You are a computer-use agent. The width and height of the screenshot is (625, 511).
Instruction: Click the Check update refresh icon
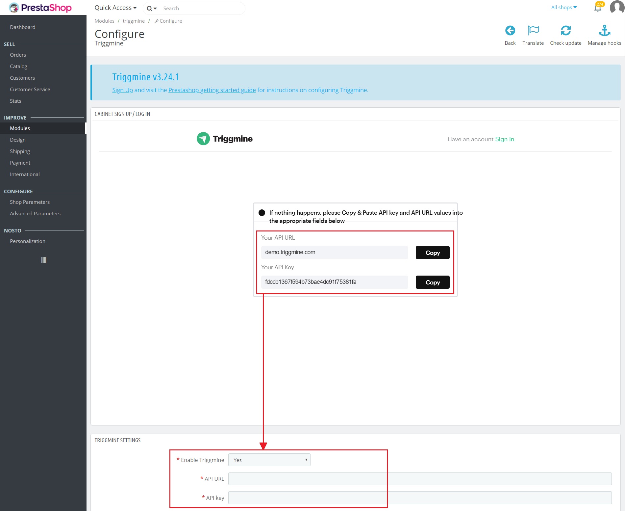[x=566, y=31]
